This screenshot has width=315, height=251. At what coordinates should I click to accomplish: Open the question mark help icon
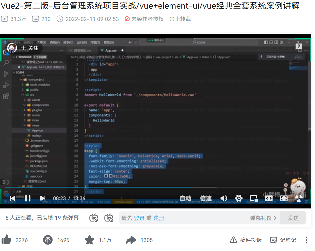coord(299,47)
